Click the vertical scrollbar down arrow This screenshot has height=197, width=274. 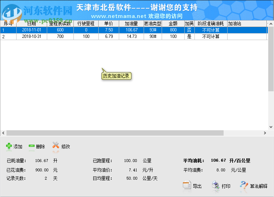pos(271,127)
